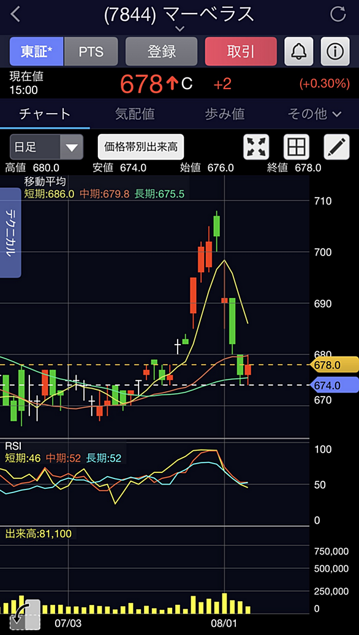Switch to the チャート tab
The height and width of the screenshot is (635, 359).
click(45, 114)
